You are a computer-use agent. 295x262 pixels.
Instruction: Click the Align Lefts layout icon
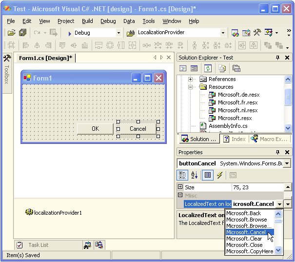point(26,45)
